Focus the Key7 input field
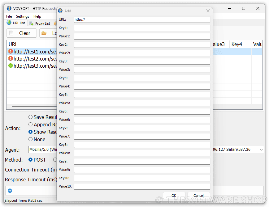This screenshot has height=207, width=269. point(142,128)
